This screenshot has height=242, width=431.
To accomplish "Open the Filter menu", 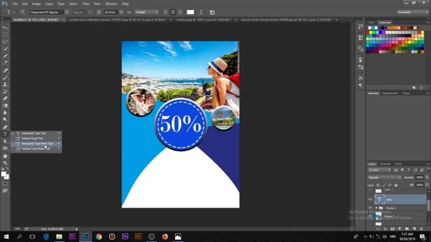I will 86,4.
